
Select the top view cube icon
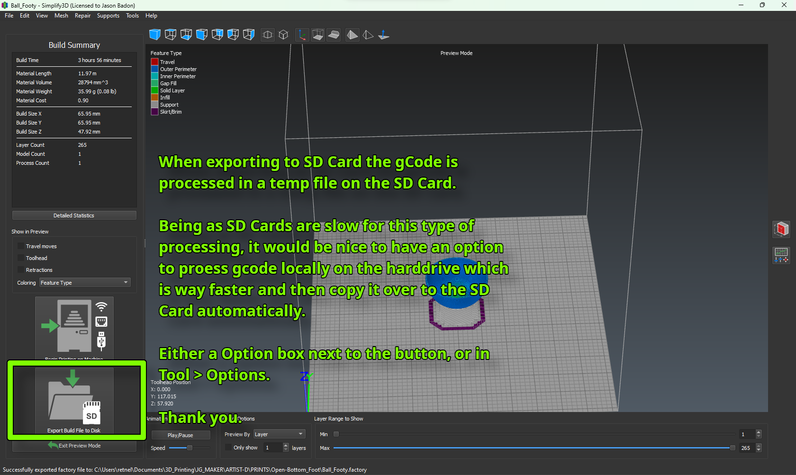click(x=171, y=35)
